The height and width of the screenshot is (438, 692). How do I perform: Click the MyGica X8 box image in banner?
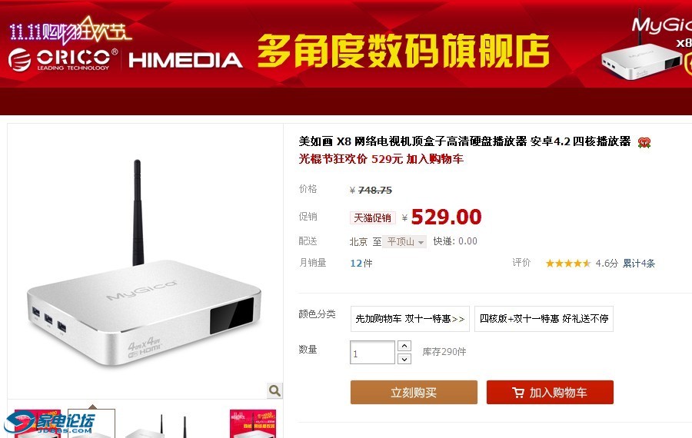[x=642, y=58]
